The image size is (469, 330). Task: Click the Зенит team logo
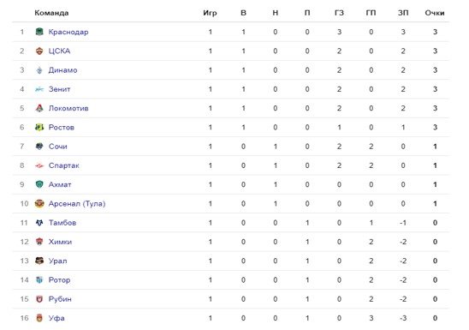coord(39,89)
